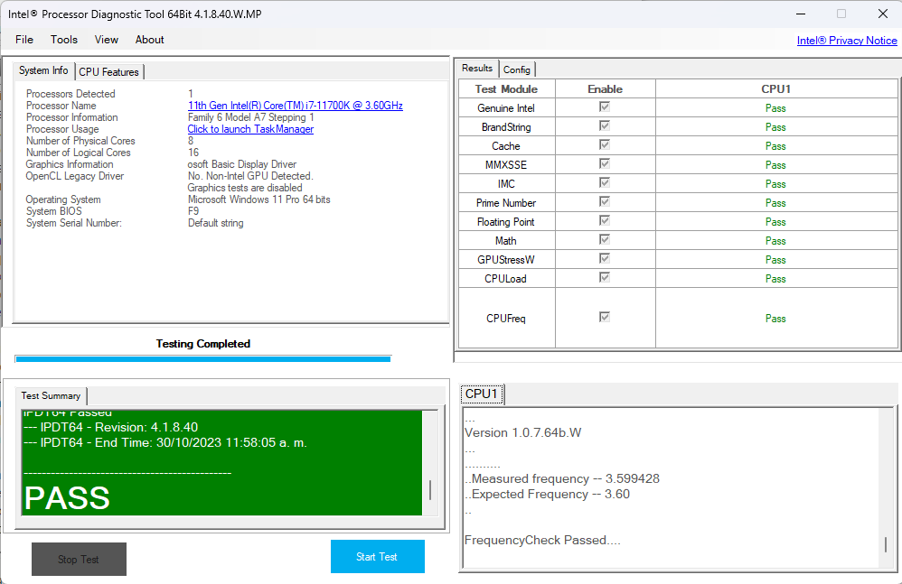Select the System Info tab
902x584 pixels.
coord(43,71)
